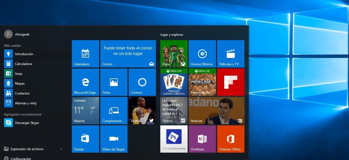Viewport: 349px width, 160px height.
Task: Click the Agregados recientemente heading
Action: pos(23,114)
